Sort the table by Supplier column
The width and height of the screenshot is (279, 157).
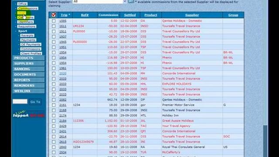[192, 15]
